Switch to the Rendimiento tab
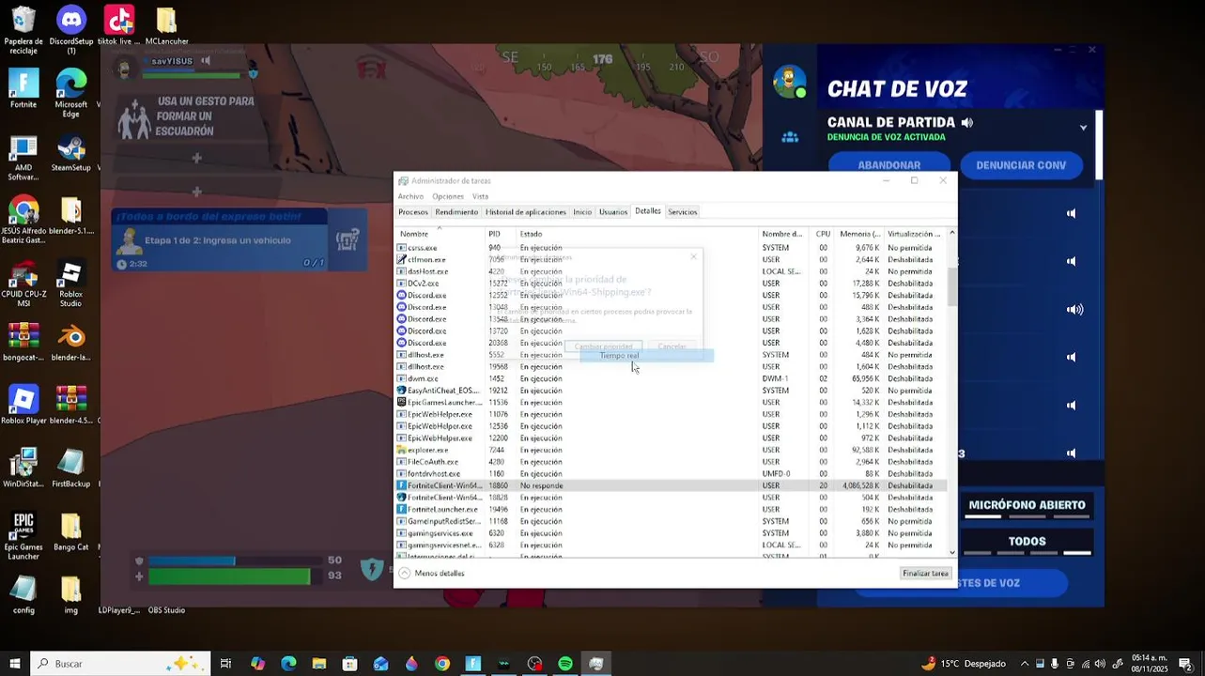 point(456,212)
